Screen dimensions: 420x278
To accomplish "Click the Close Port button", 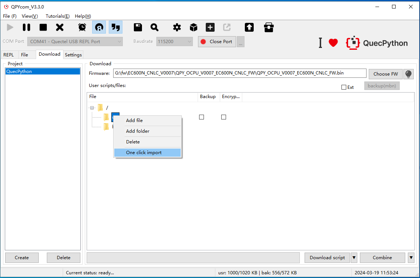I will click(217, 42).
